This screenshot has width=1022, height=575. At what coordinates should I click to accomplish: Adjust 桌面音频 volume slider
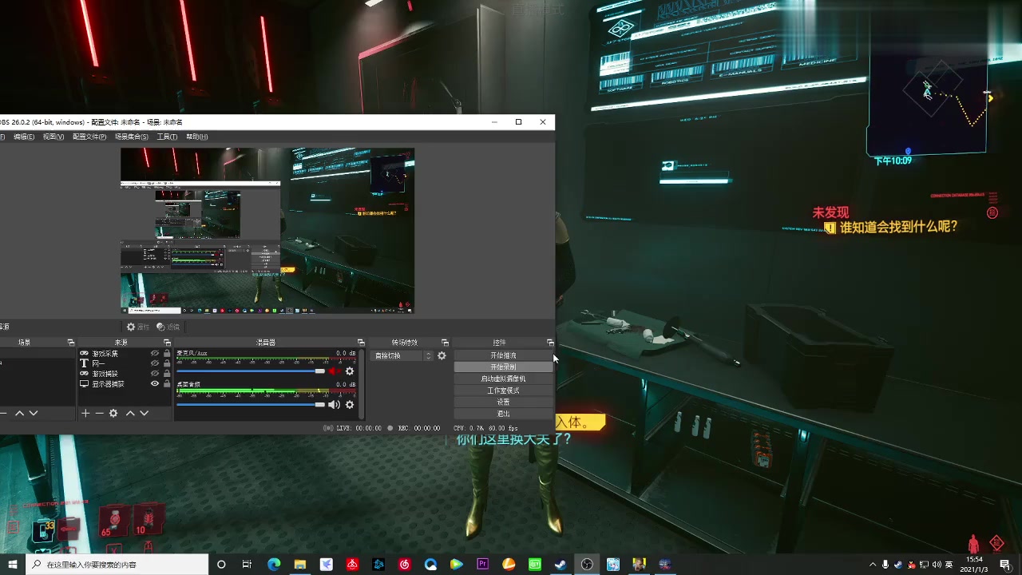(x=251, y=405)
